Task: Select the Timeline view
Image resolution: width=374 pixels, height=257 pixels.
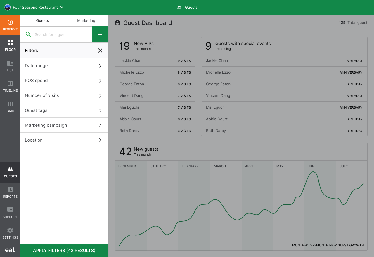Action: [x=10, y=86]
